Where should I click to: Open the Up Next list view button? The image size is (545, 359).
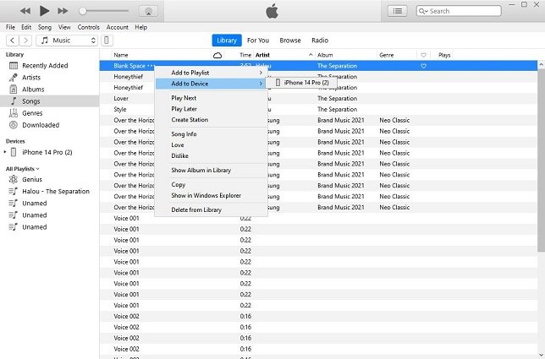(397, 11)
